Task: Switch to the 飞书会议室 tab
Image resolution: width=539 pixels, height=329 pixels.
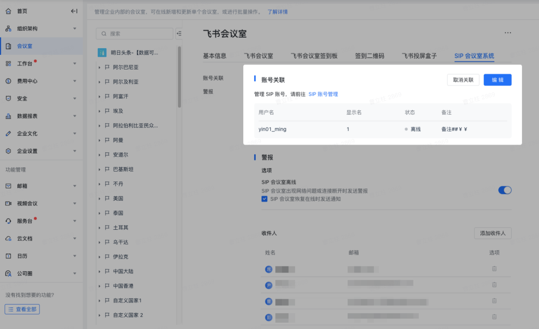Action: point(258,56)
